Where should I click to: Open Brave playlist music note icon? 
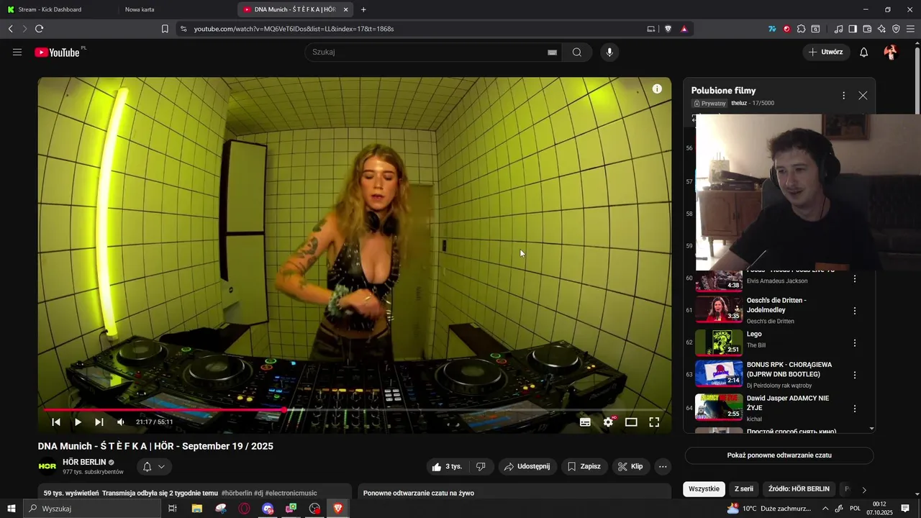pyautogui.click(x=838, y=29)
